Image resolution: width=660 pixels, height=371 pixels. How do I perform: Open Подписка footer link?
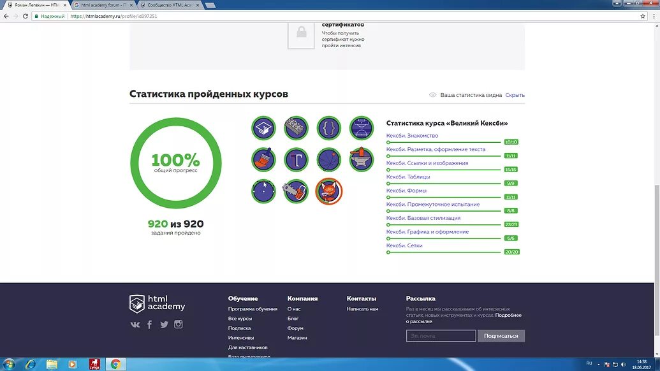coord(239,328)
